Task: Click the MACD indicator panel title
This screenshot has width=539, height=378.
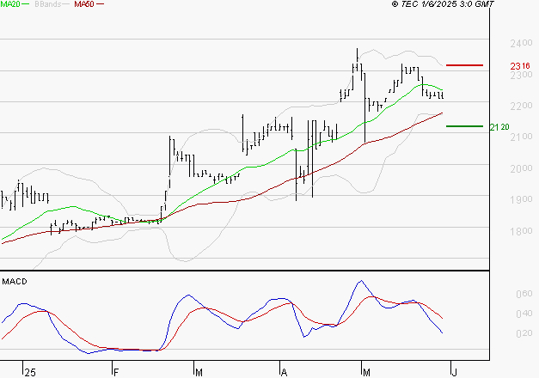Action: (15, 282)
